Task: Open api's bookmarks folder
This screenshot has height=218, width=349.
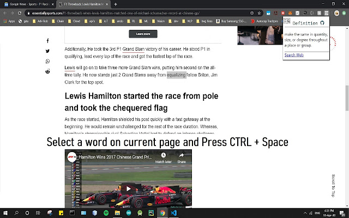Action: [x=89, y=21]
